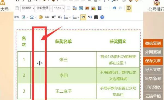
Task: Open the emoticon smiley picker
Action: (41, 17)
